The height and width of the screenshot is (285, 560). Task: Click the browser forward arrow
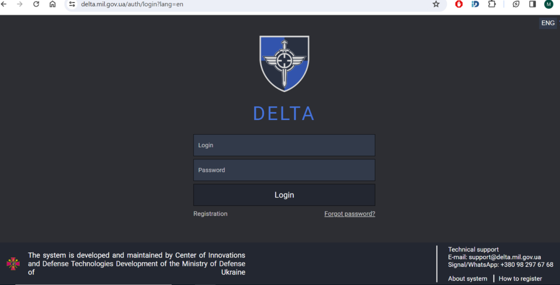click(20, 4)
